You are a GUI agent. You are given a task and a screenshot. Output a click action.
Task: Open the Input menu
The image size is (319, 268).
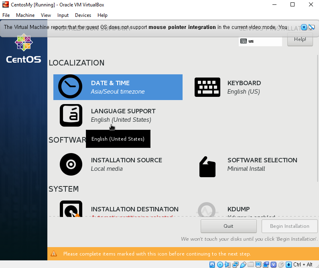tap(63, 15)
